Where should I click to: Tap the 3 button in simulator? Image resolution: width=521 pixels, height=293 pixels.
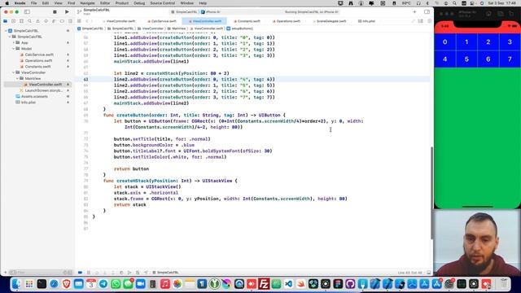tap(510, 42)
